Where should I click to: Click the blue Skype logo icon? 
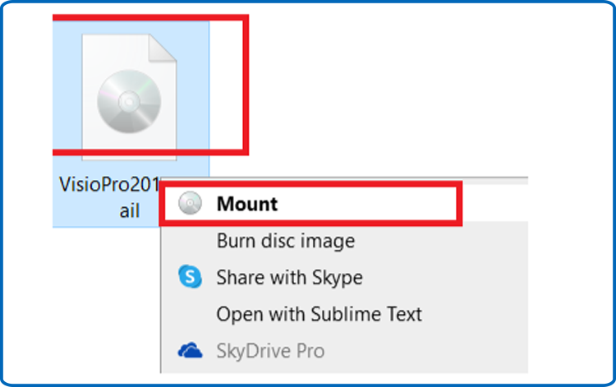[x=191, y=277]
